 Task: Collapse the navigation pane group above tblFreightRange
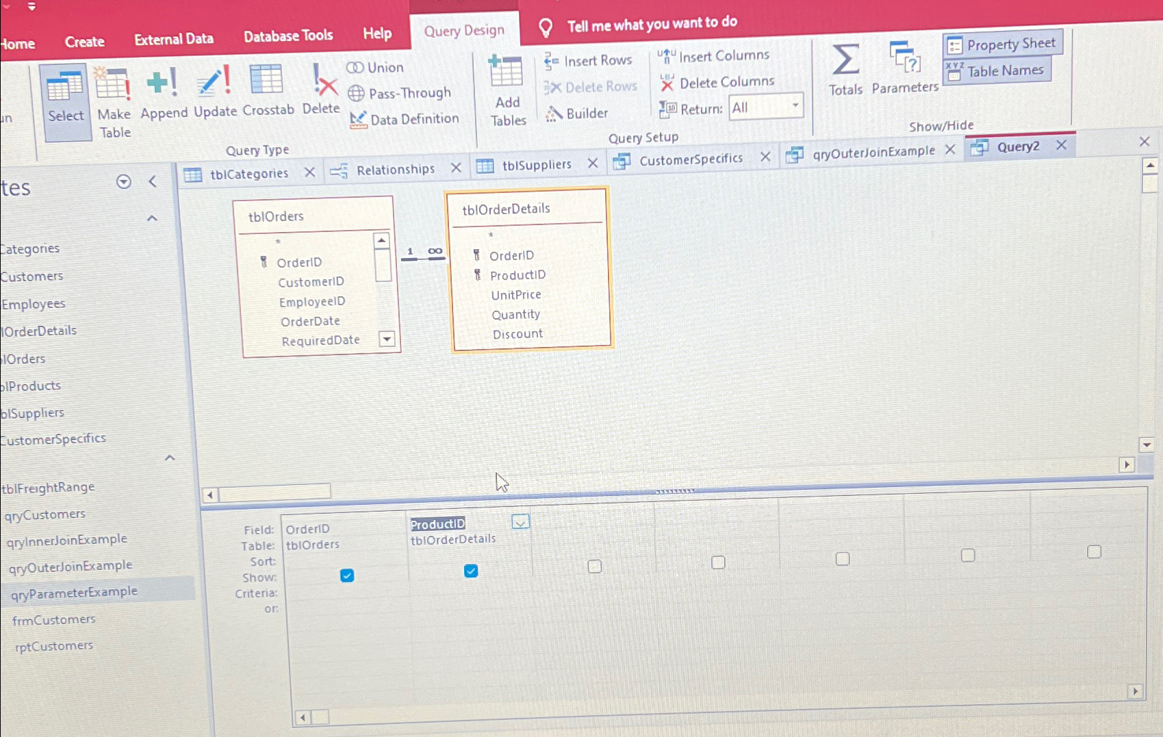coord(169,457)
